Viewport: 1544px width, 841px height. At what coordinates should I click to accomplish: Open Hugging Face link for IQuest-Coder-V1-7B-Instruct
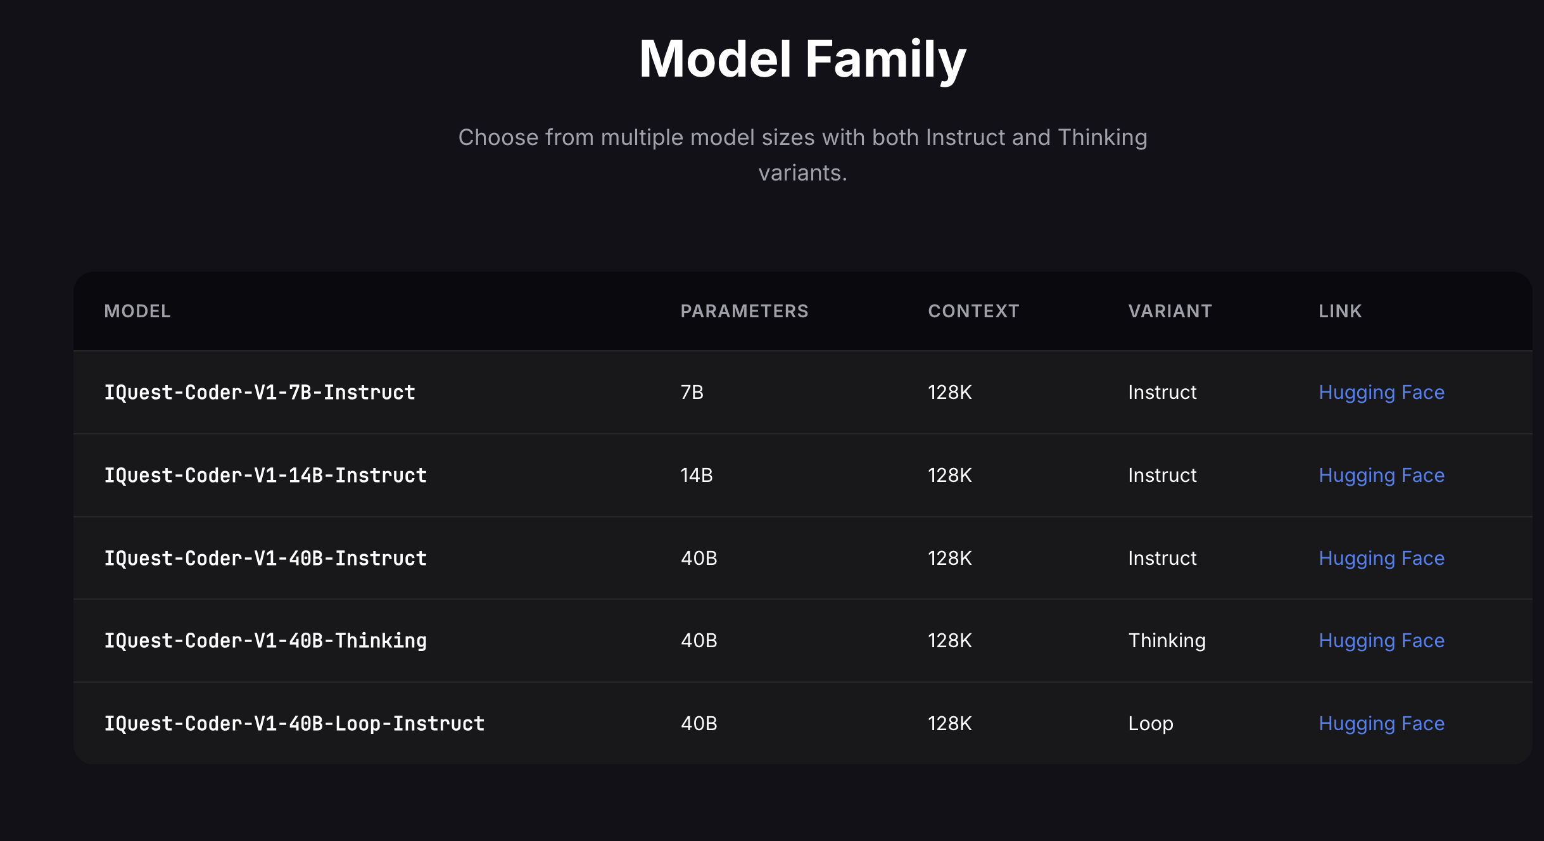click(x=1381, y=393)
